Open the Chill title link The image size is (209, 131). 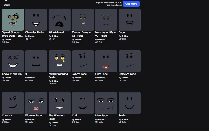pyautogui.click(x=75, y=115)
